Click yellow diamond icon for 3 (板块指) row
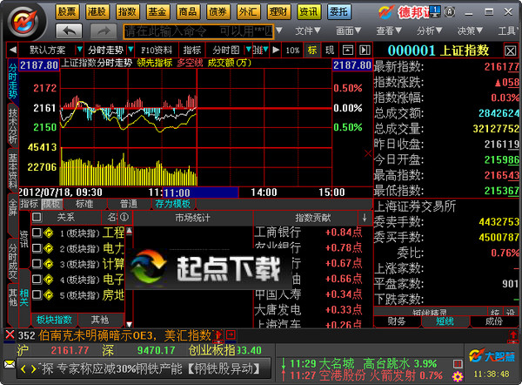Image resolution: width=522 pixels, height=385 pixels. [49, 264]
